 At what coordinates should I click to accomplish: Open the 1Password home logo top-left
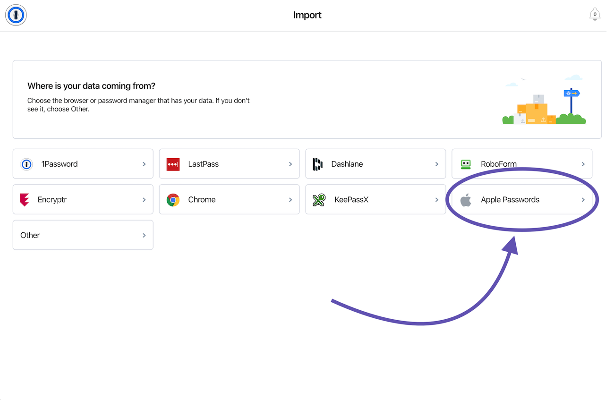16,15
